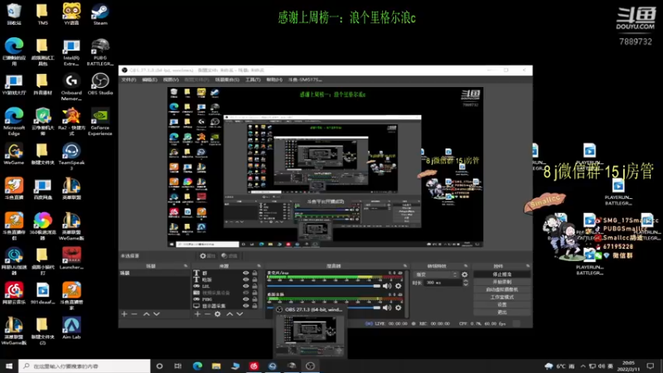Open the NetEase Cloud Music desktop shortcut
Screen dimensions: 663x373
pos(14,293)
